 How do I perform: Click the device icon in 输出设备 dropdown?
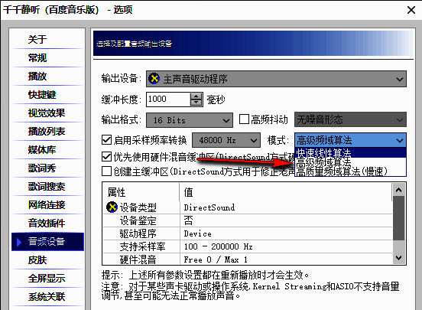point(154,79)
